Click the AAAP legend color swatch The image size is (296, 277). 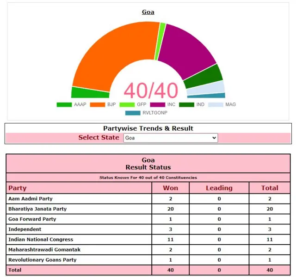pos(64,105)
